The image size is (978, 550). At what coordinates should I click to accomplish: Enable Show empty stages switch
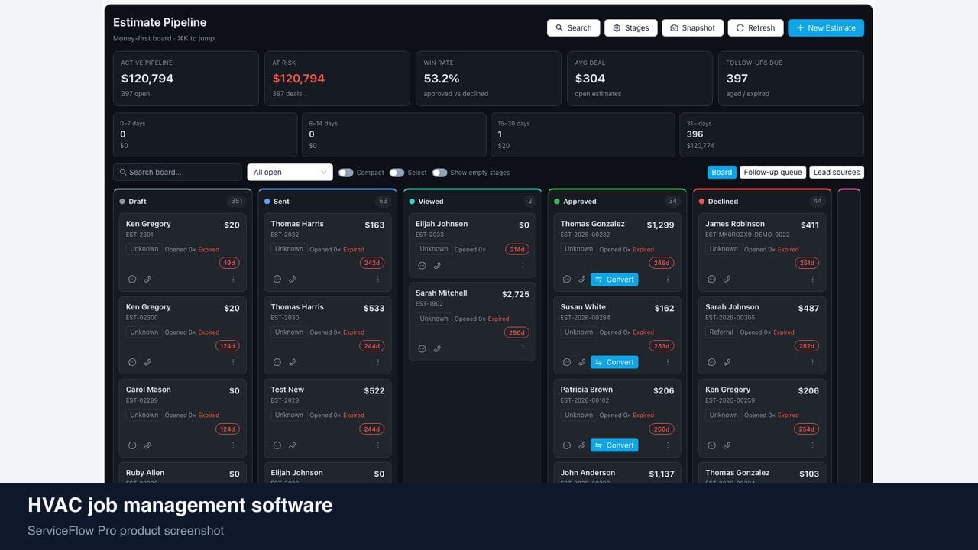point(439,173)
